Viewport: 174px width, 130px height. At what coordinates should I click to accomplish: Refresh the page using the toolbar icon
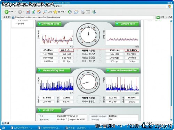(33, 12)
